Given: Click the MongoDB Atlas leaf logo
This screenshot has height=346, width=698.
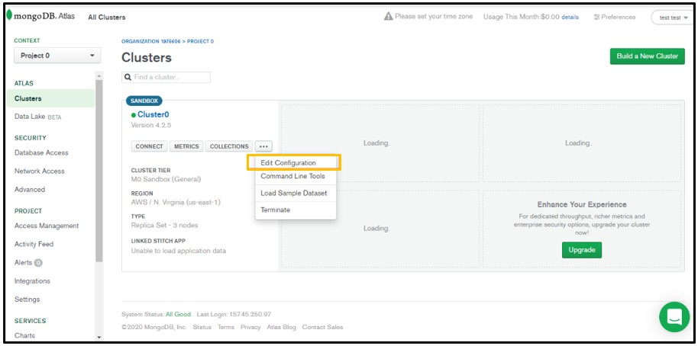Looking at the screenshot, I should 9,16.
